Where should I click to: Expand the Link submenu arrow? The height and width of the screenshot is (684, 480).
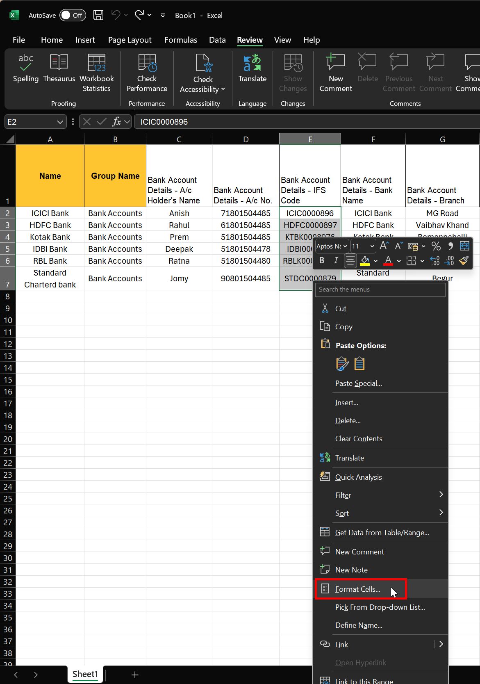coord(441,644)
